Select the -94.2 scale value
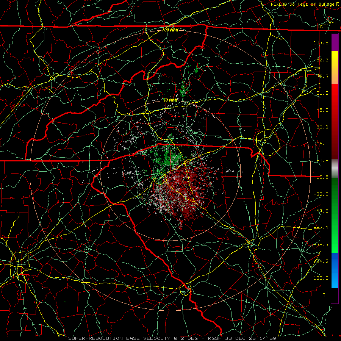Image resolution: width=341 pixels, height=341 pixels. (x=321, y=261)
